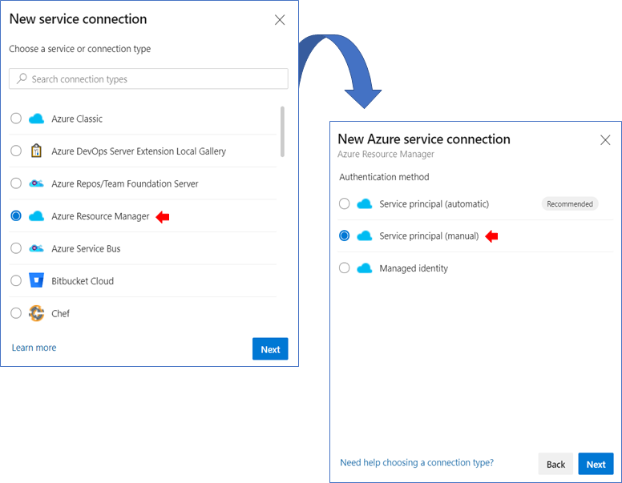
Task: Choose the Azure Service Bus radio button
Action: coord(16,248)
